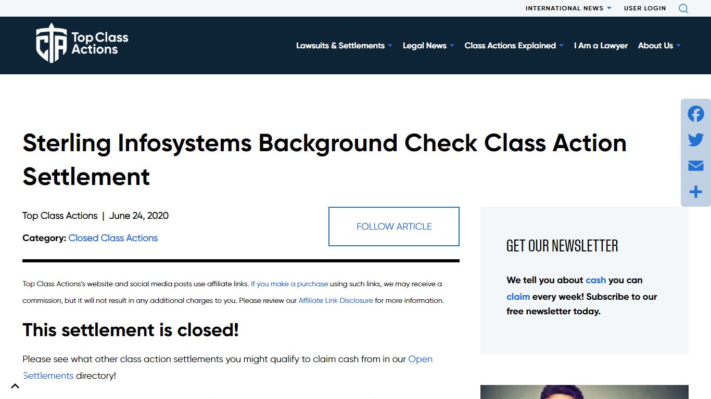Follow 'If you make a purchase' link

(x=289, y=284)
